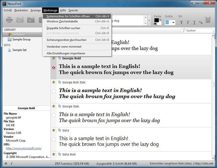
Task: Click the trash bin icon in the toolbar
Action: coord(208,20)
